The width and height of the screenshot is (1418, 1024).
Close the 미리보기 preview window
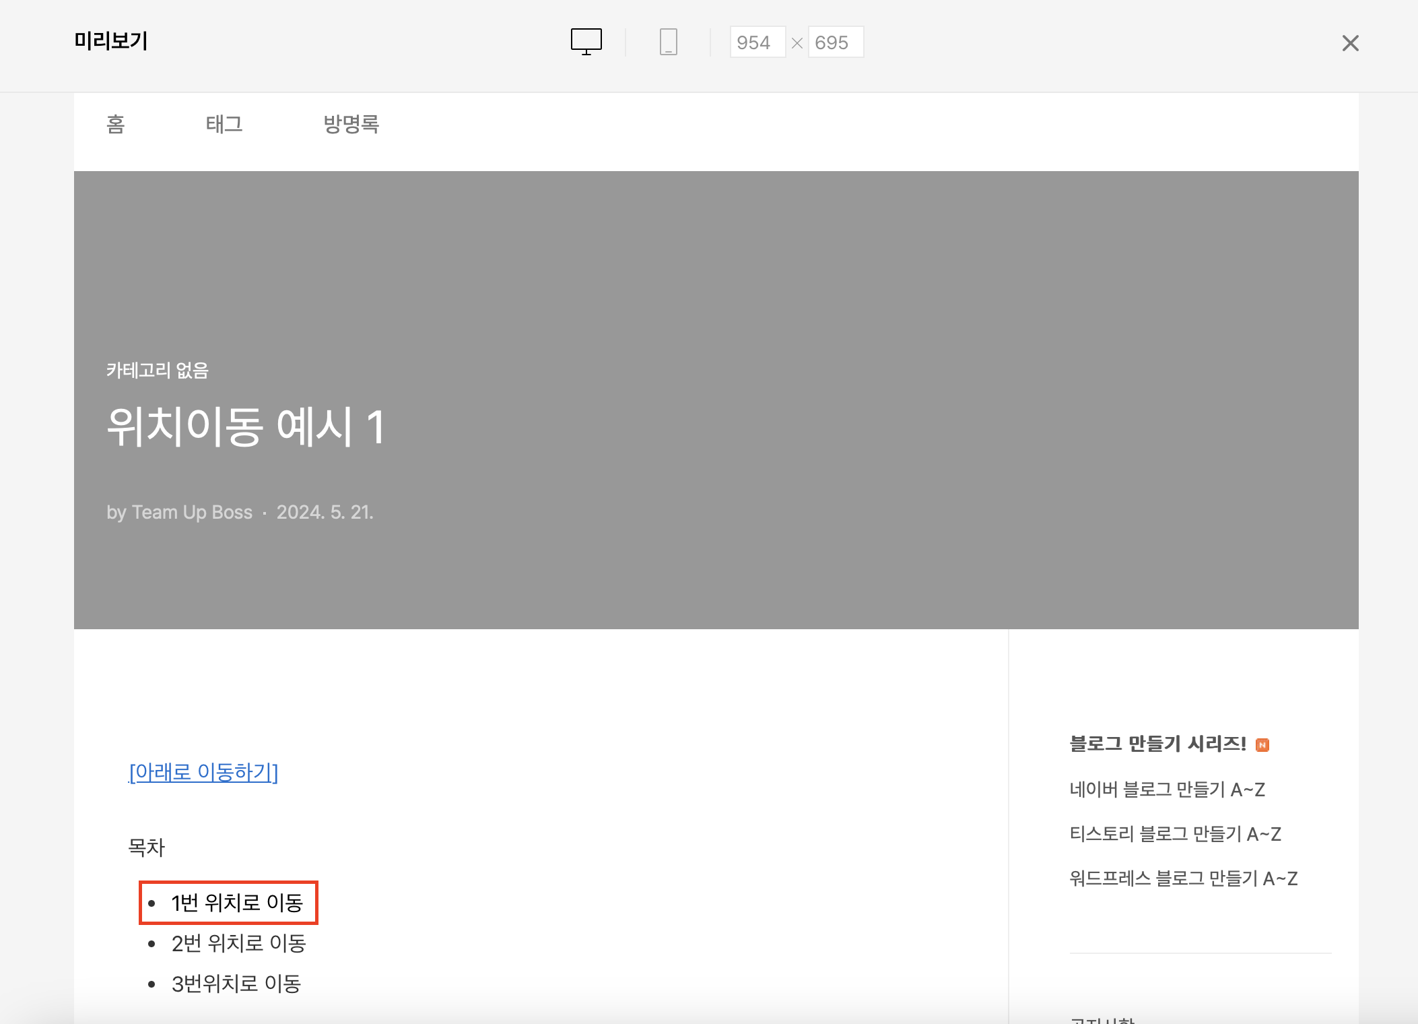coord(1350,43)
